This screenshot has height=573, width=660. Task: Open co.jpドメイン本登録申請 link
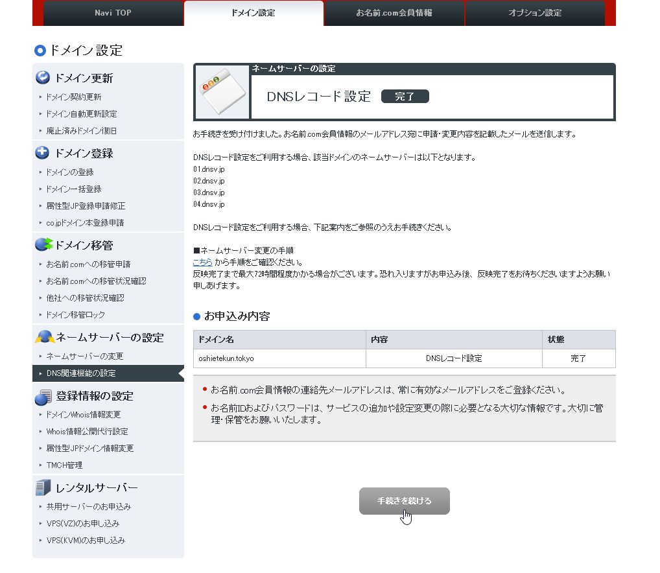85,222
